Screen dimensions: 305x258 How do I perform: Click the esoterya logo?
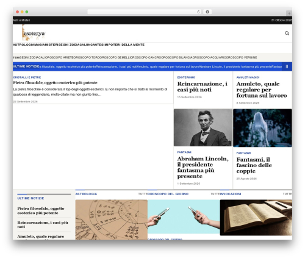coord(34,33)
